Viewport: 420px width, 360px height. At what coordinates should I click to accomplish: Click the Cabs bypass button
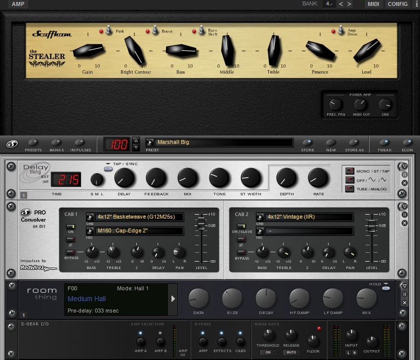click(240, 342)
